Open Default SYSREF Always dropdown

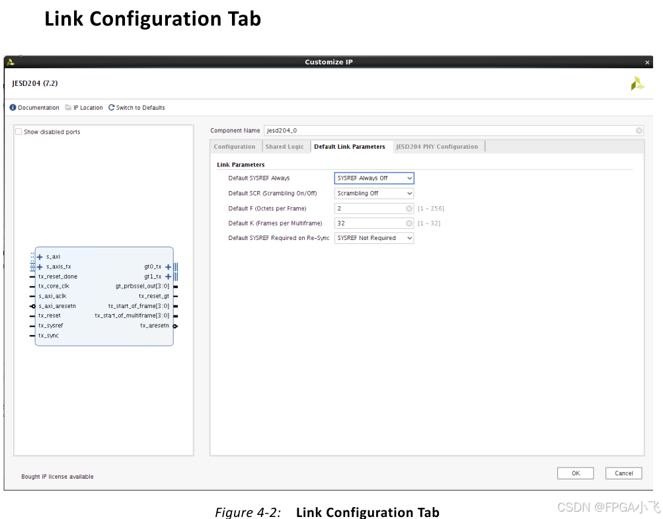tap(373, 178)
